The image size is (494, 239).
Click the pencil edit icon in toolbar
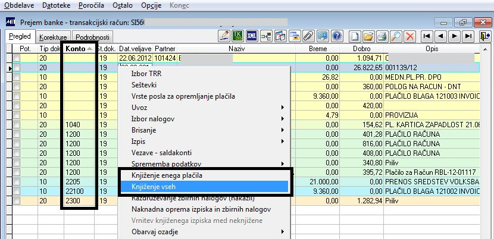(224, 36)
